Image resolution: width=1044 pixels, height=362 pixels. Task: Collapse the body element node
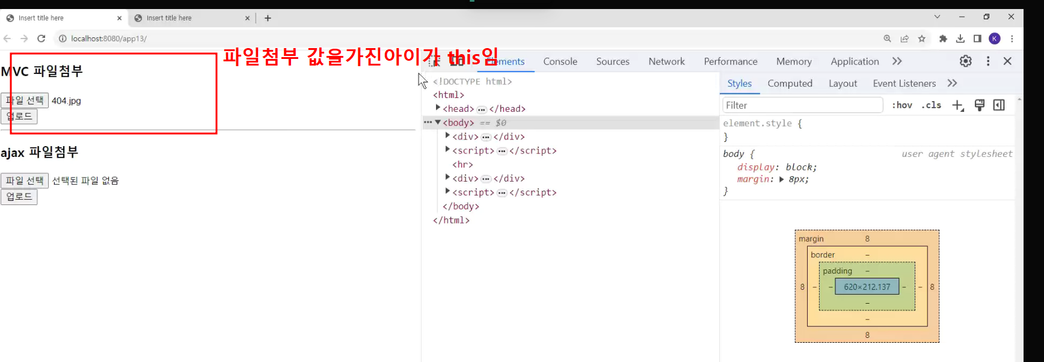click(x=438, y=122)
